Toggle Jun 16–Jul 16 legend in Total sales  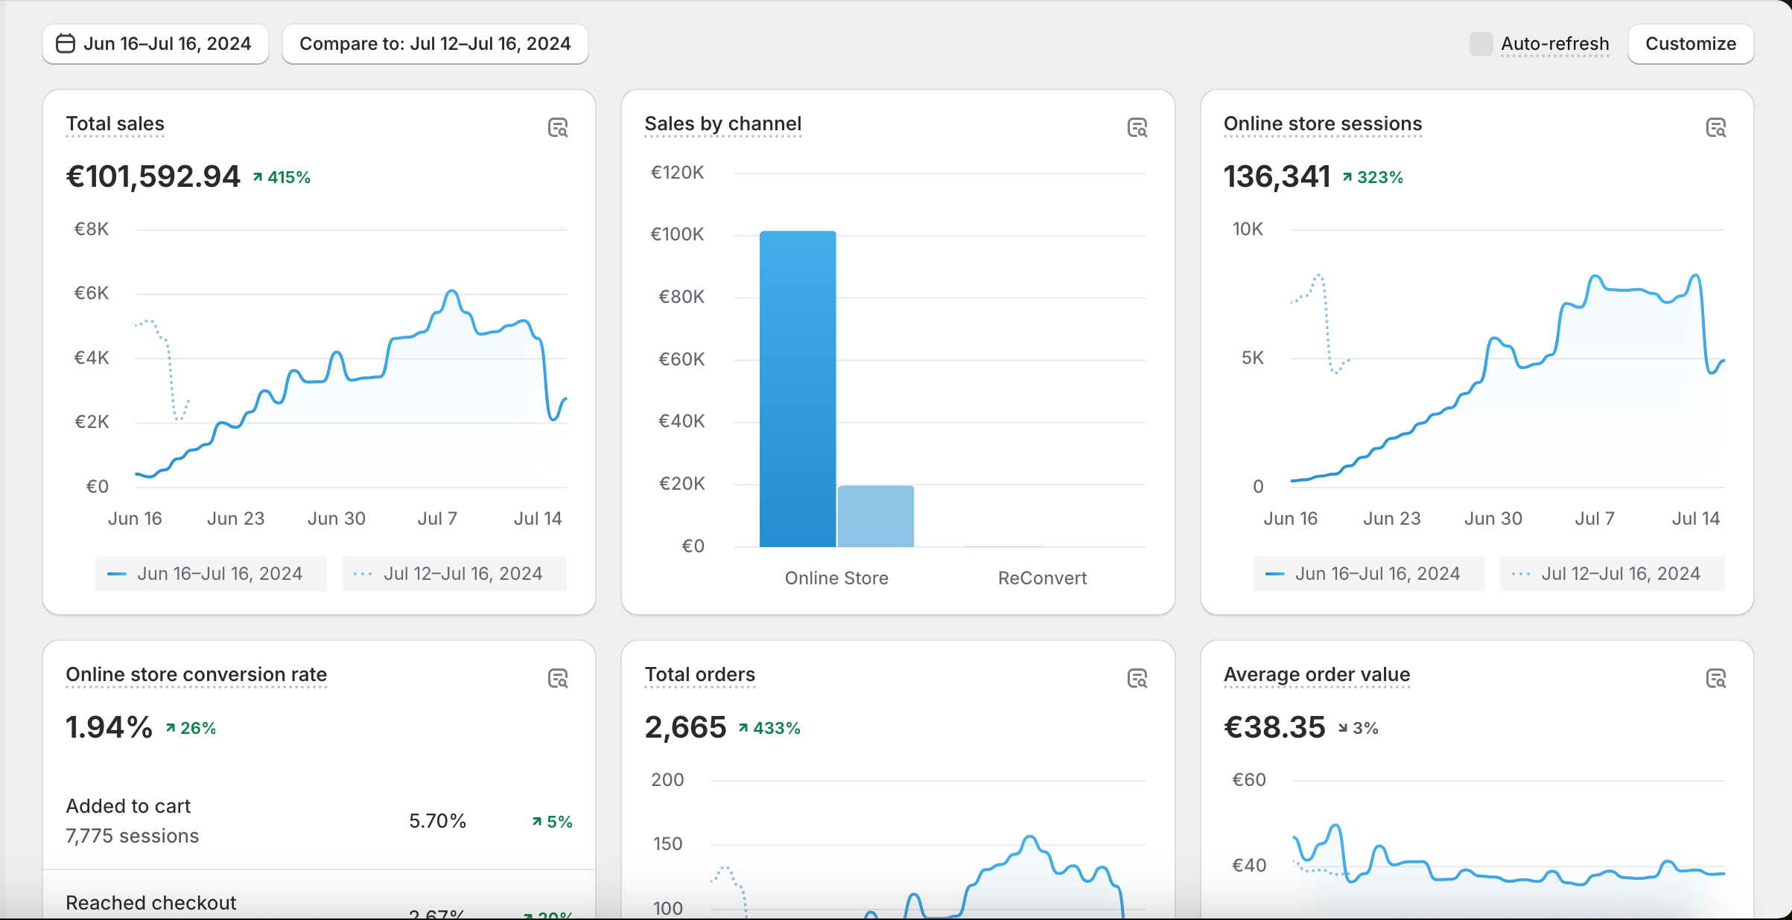pos(211,574)
